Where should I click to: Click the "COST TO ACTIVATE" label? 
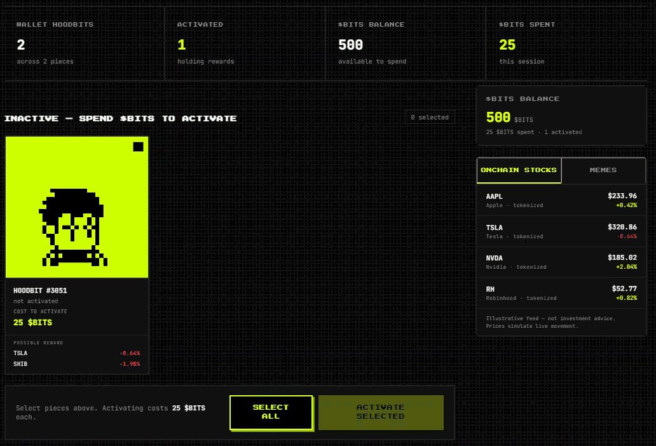pyautogui.click(x=40, y=311)
